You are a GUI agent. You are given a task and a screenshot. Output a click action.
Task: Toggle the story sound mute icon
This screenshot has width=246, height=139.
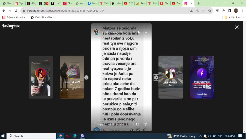click(139, 32)
